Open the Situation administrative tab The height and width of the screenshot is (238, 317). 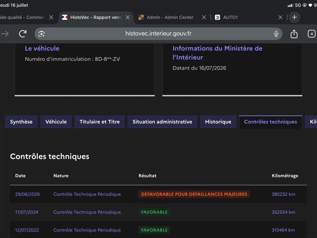coord(162,122)
